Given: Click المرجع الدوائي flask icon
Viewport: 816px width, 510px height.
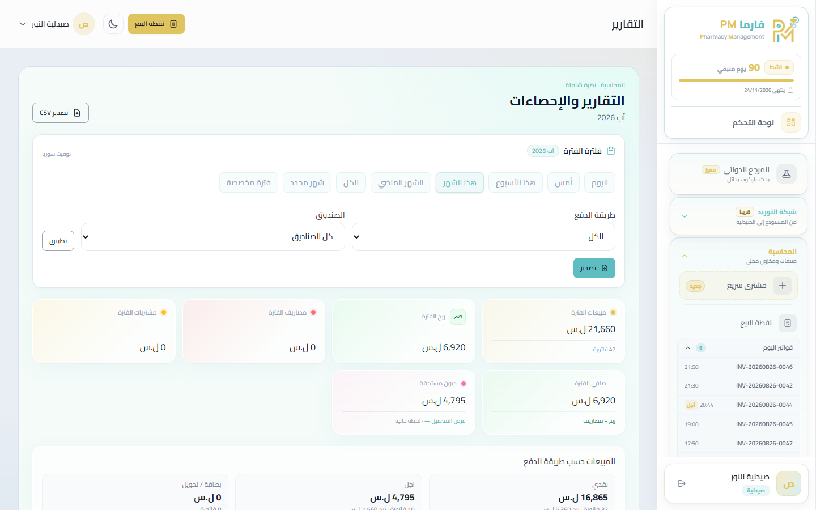Looking at the screenshot, I should pos(787,174).
